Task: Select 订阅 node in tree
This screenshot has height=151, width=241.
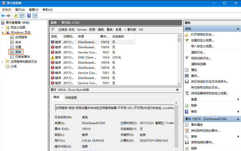Action: 13,66
